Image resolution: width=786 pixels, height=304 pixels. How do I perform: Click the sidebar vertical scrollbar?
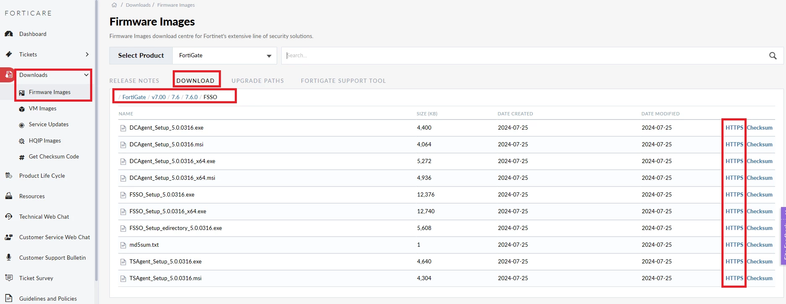[96, 140]
